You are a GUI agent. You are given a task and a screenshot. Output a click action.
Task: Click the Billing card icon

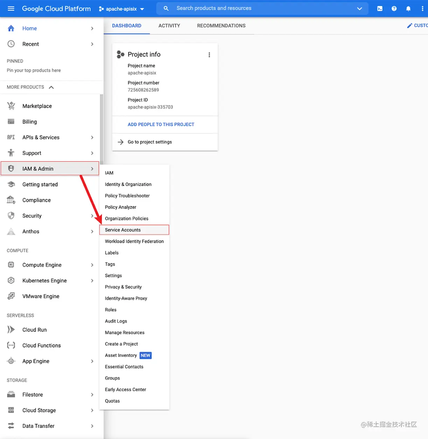[11, 121]
